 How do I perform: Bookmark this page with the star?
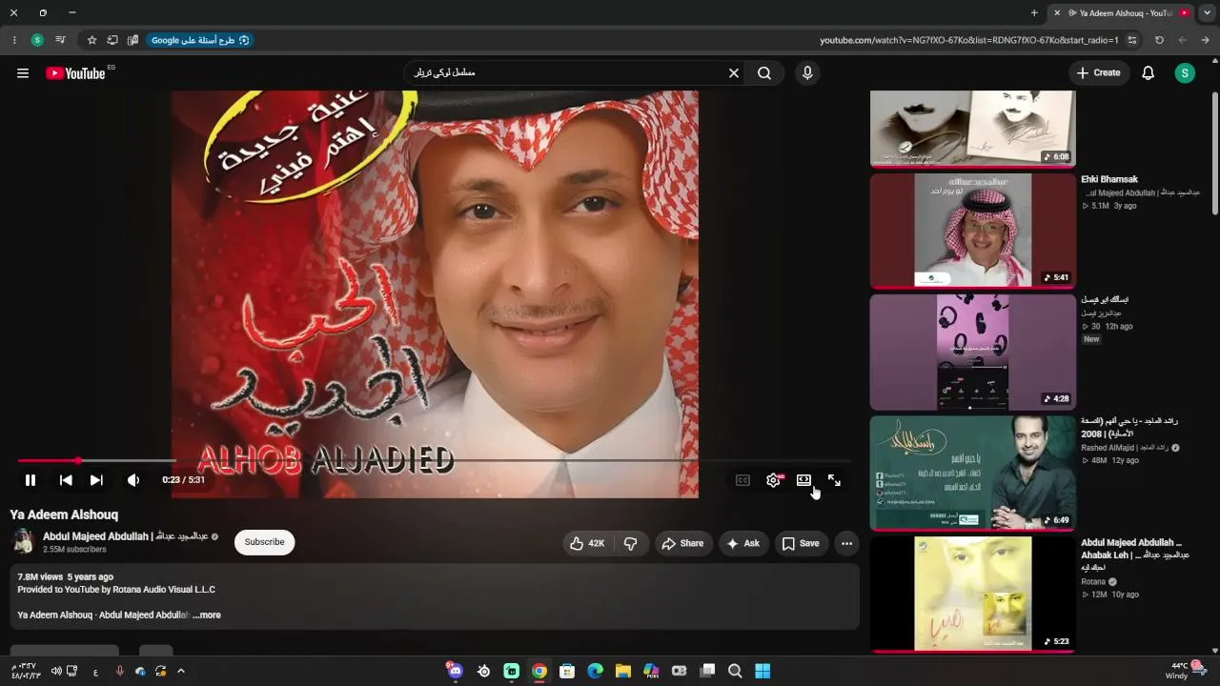click(91, 40)
